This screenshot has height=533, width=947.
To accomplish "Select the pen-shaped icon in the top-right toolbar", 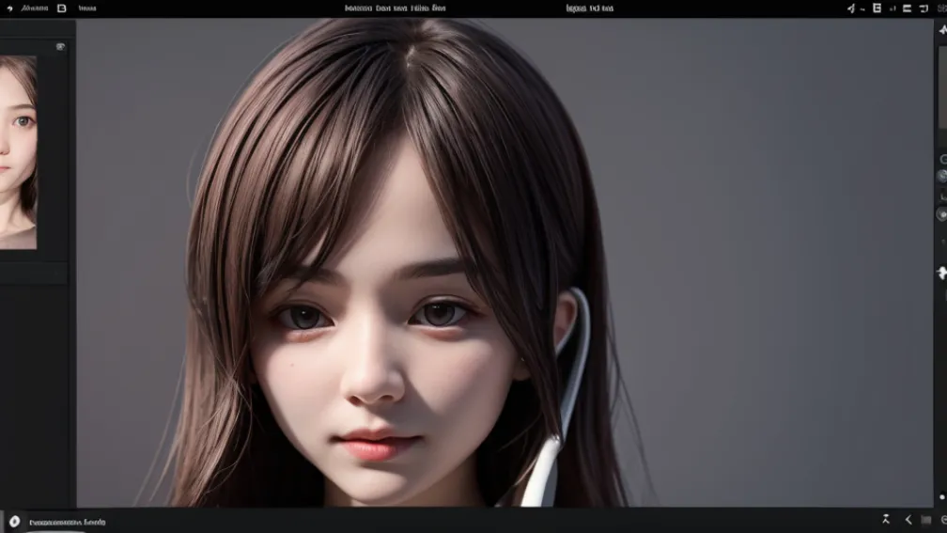I will pos(851,8).
